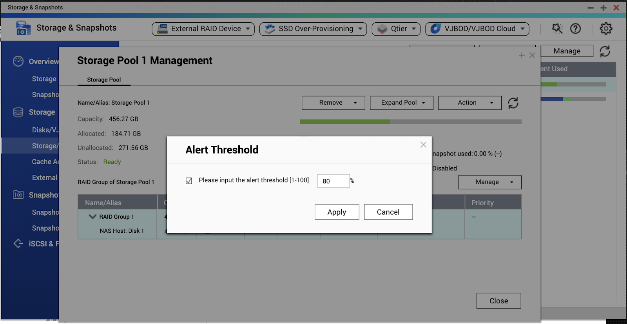The height and width of the screenshot is (324, 627).
Task: Collapse RAID Group 1 tree row
Action: (x=92, y=217)
